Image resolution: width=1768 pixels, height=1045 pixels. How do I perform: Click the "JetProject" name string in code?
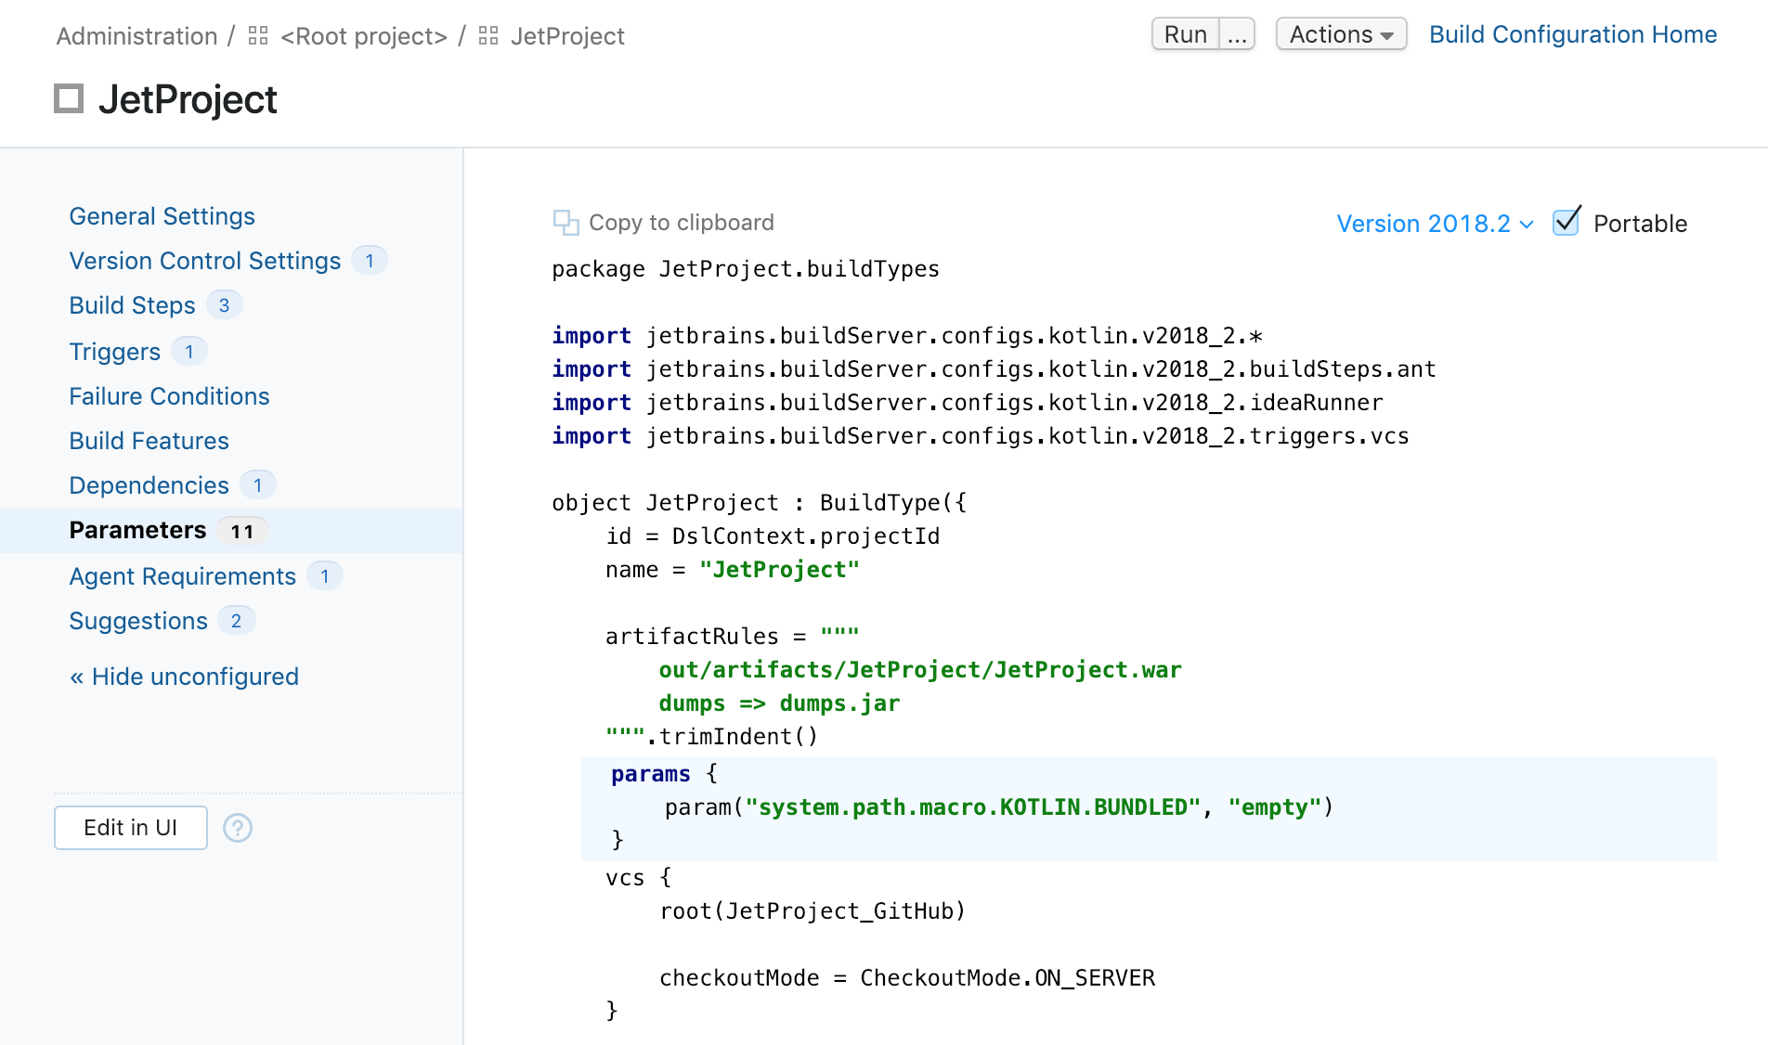(x=779, y=570)
